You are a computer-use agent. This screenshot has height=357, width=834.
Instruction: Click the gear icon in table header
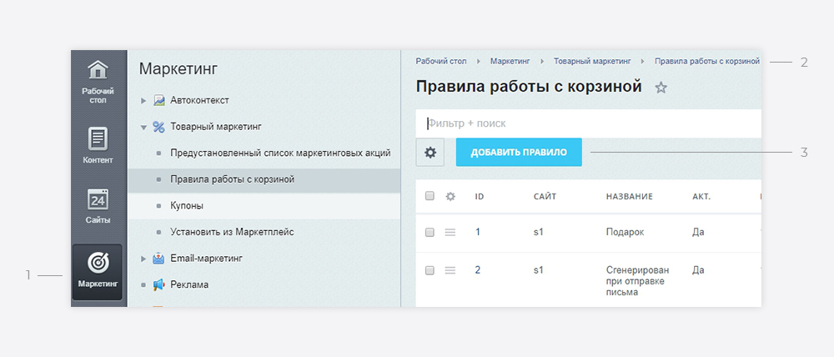coord(450,196)
